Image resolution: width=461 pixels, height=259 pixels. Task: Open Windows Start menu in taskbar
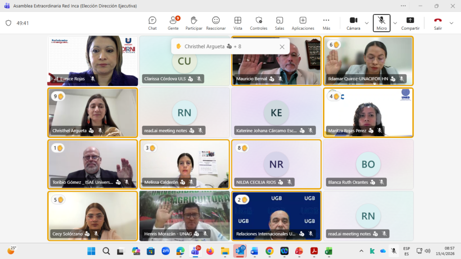coord(91,251)
